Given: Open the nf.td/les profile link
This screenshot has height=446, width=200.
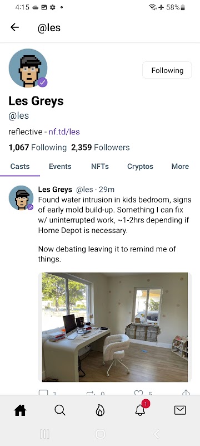Looking at the screenshot, I should (x=64, y=132).
